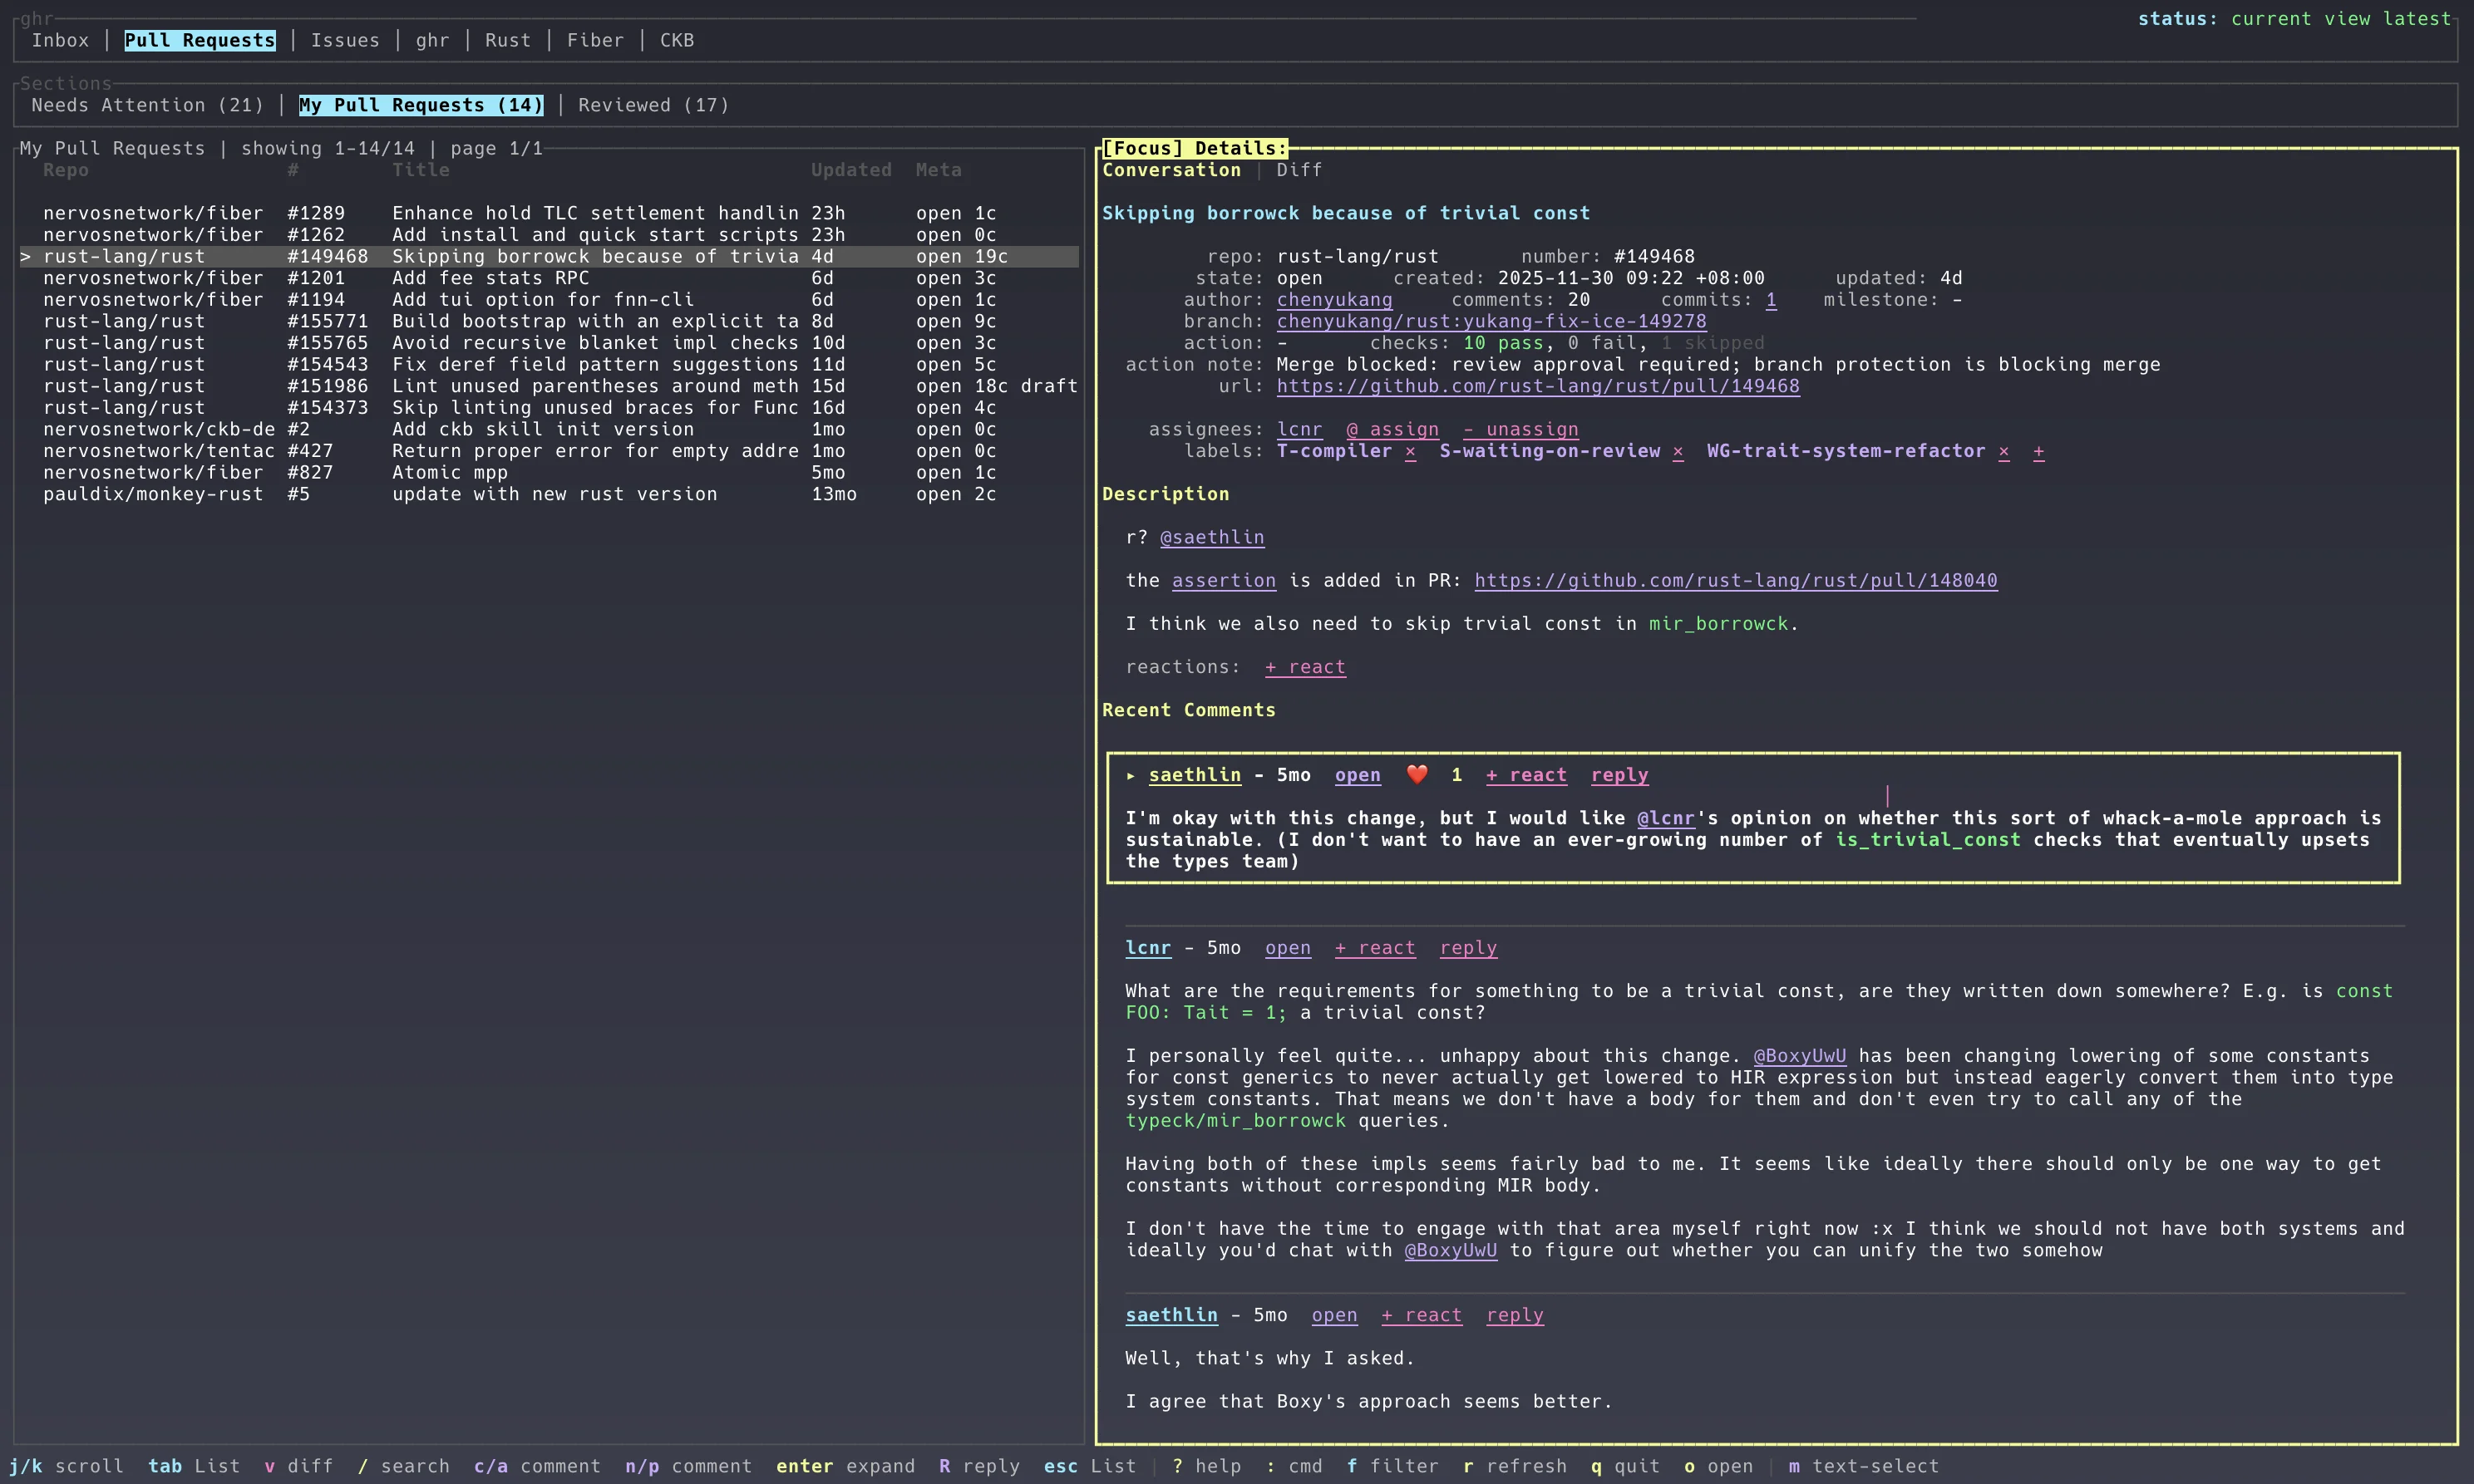Open author link chenyukang

point(1334,300)
